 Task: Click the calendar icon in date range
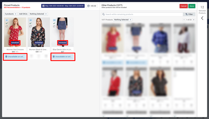click(x=43, y=6)
